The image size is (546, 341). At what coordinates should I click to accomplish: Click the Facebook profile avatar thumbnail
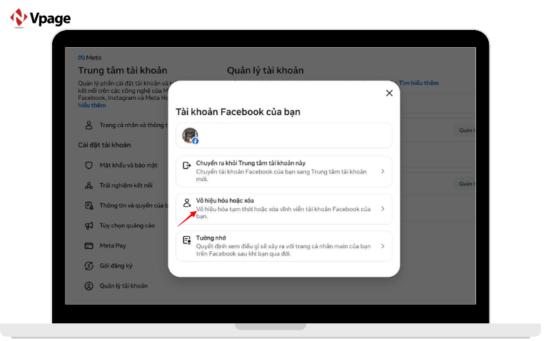click(190, 136)
